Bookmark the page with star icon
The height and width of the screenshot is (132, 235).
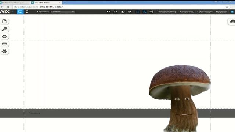[x=227, y=7]
